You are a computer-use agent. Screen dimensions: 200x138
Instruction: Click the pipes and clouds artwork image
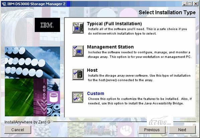(x=32, y=62)
